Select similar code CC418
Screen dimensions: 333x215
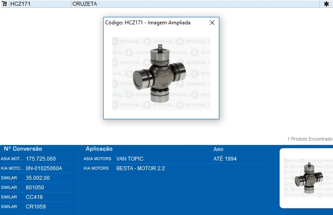(34, 197)
